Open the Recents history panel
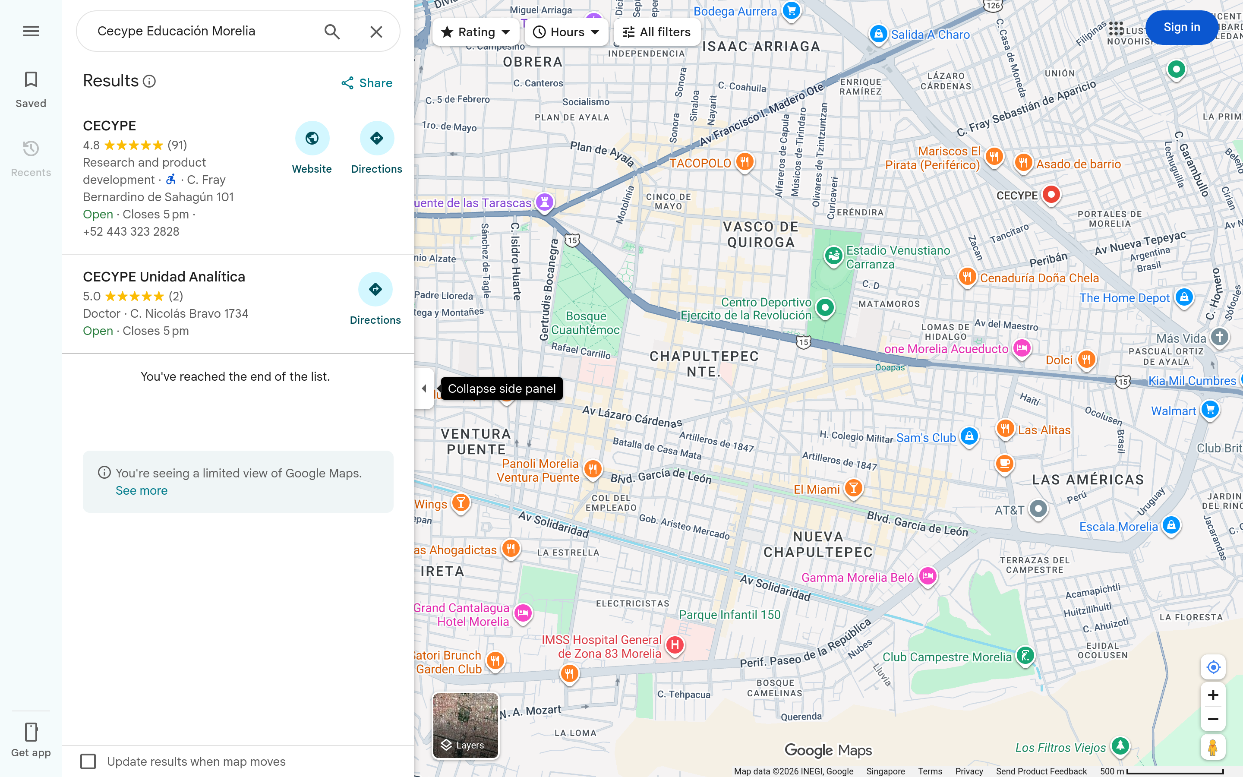Screen dimensions: 1243x777 [x=31, y=159]
